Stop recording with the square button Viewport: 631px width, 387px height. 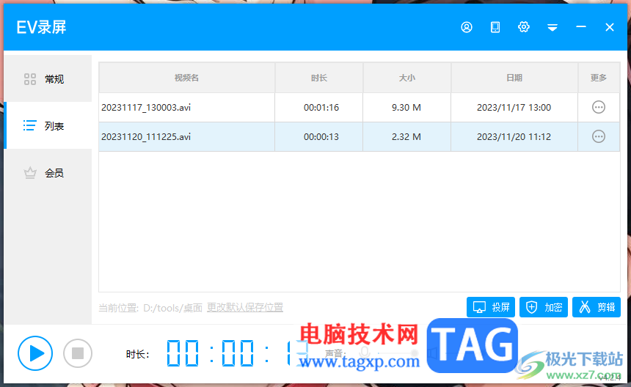(x=78, y=353)
